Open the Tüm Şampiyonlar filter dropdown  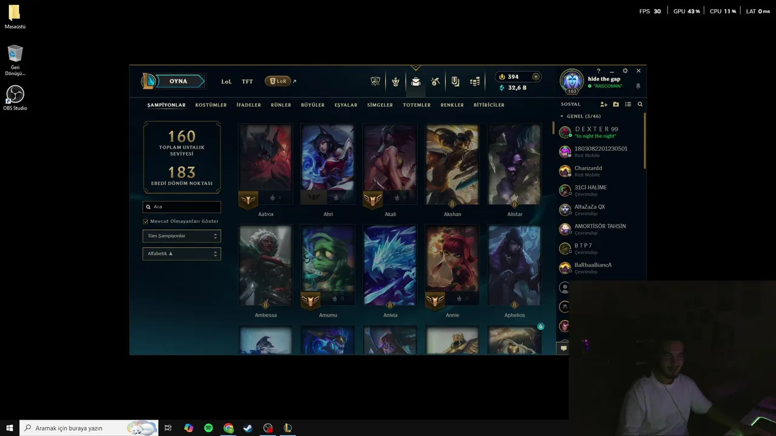pos(182,236)
